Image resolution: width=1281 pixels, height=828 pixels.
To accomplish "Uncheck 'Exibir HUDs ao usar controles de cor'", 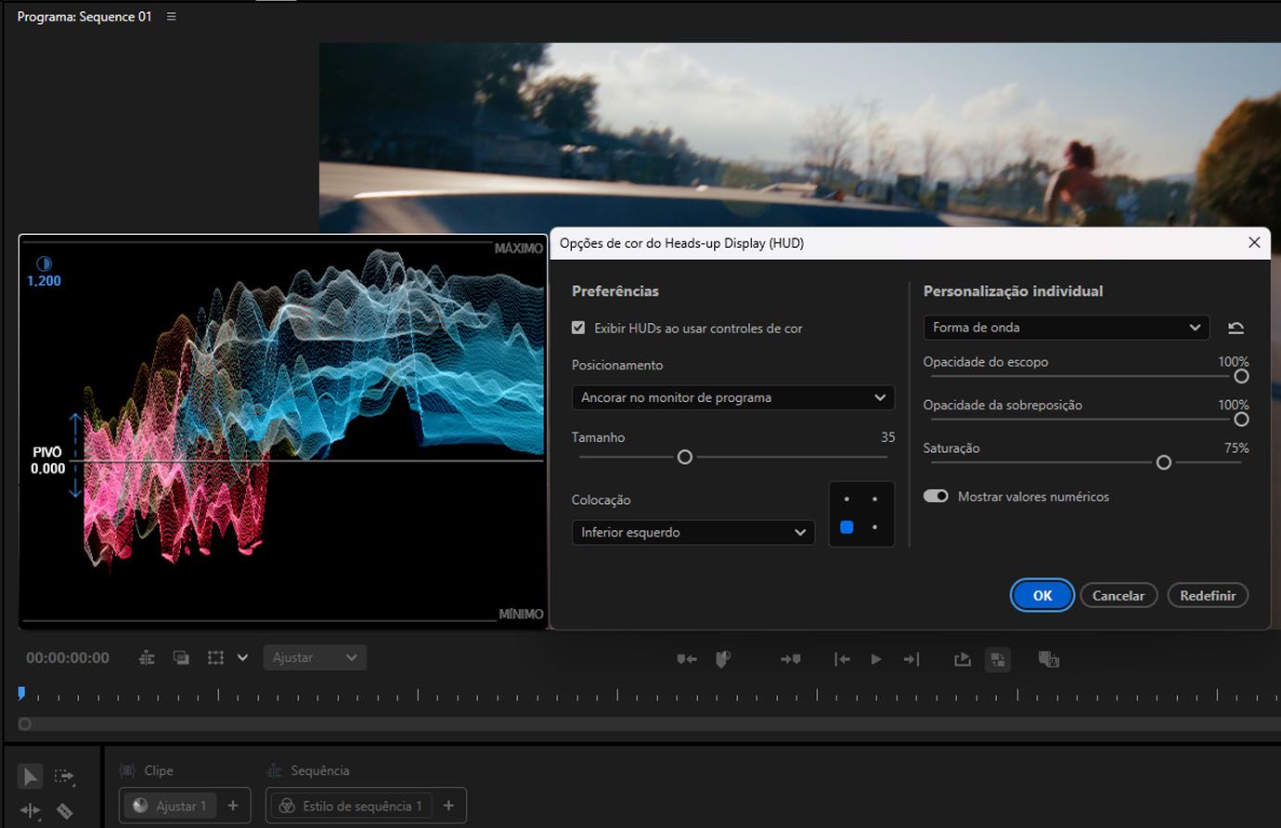I will [578, 328].
